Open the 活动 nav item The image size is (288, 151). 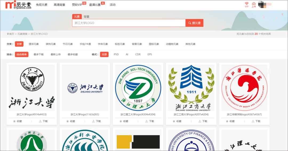(113, 5)
